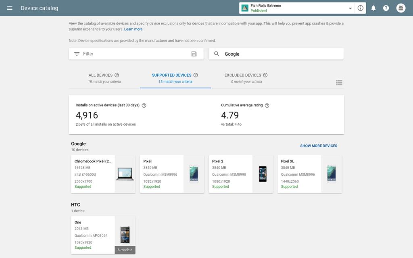Viewport: 413px width, 258px height.
Task: Click the save filter icon
Action: tap(194, 54)
